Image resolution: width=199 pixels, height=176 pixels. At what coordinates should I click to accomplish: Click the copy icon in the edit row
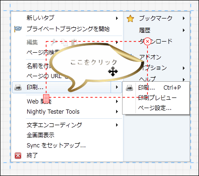pos(64,42)
